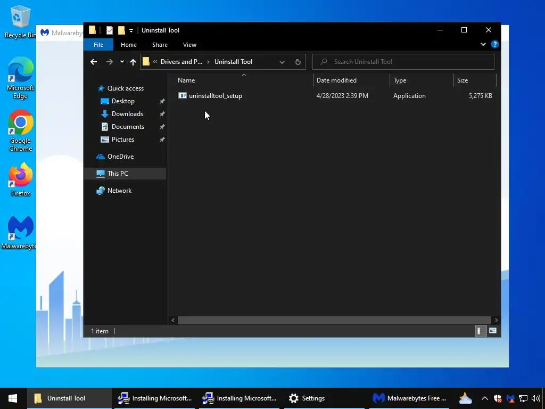Image resolution: width=545 pixels, height=409 pixels.
Task: Go up one folder level
Action: tap(133, 62)
